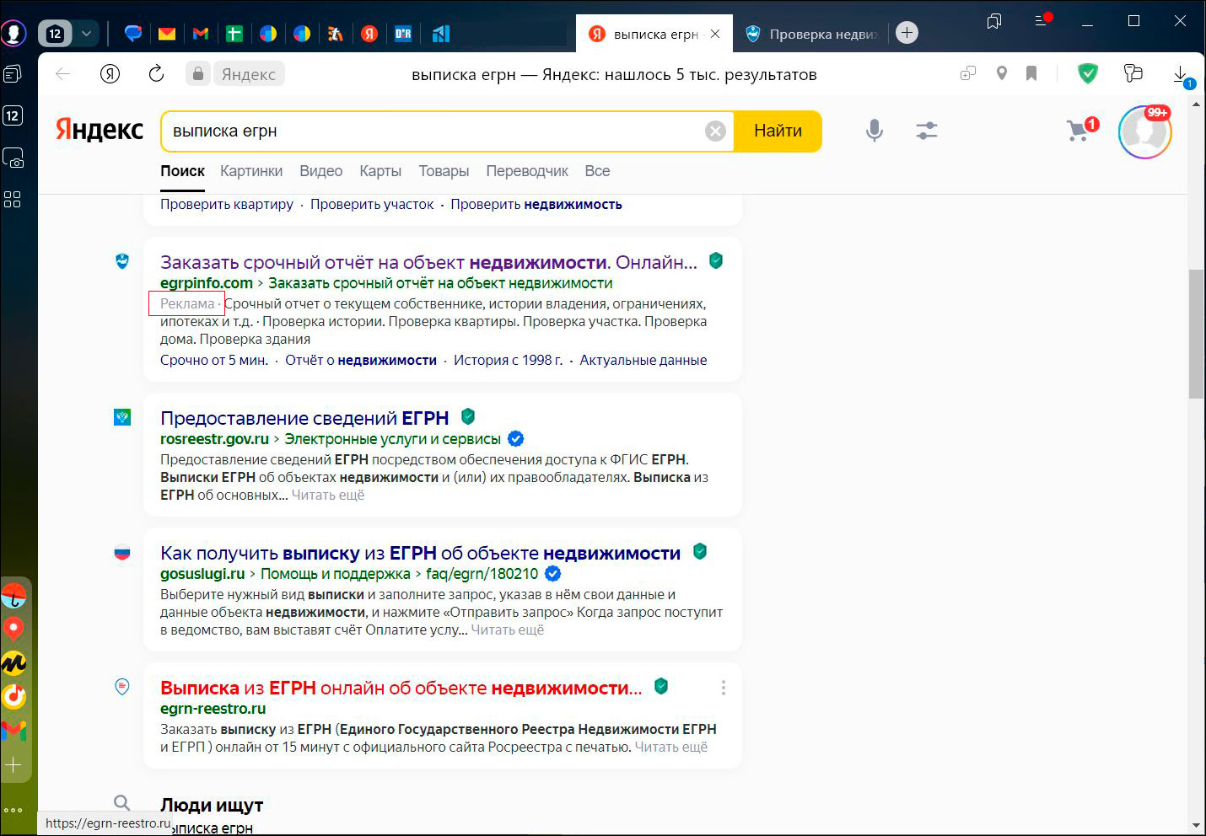This screenshot has height=836, width=1206.
Task: Click the profile avatar with 99+ badge
Action: click(x=1144, y=131)
